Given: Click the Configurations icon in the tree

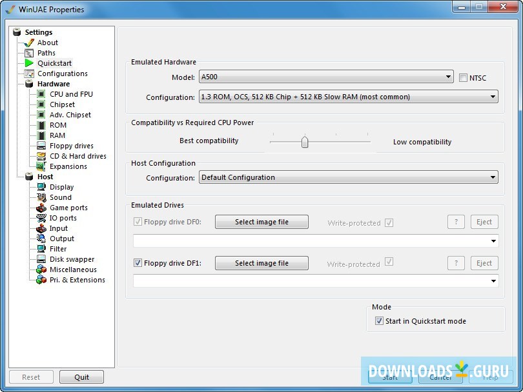Looking at the screenshot, I should (x=29, y=73).
